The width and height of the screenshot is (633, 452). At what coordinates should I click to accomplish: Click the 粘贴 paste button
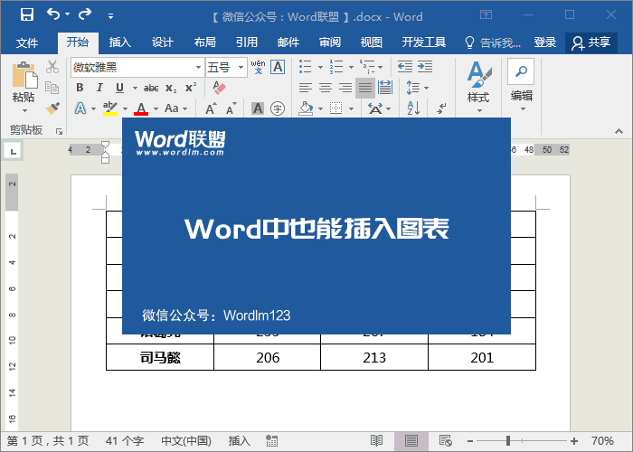pos(24,87)
